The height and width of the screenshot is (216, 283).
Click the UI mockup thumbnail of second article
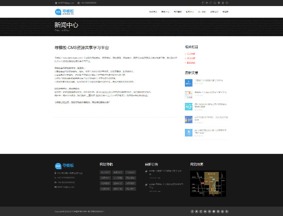click(x=189, y=95)
